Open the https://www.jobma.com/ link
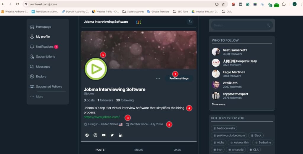303x154 pixels. 102,117
